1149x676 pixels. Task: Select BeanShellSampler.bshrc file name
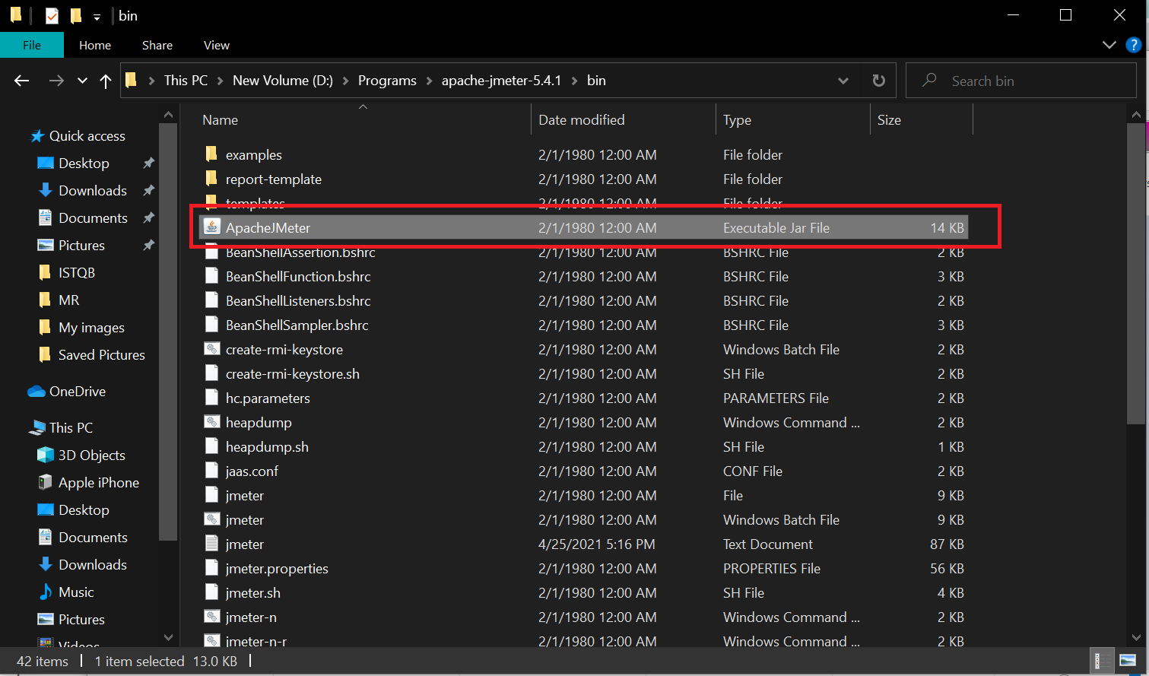point(297,325)
